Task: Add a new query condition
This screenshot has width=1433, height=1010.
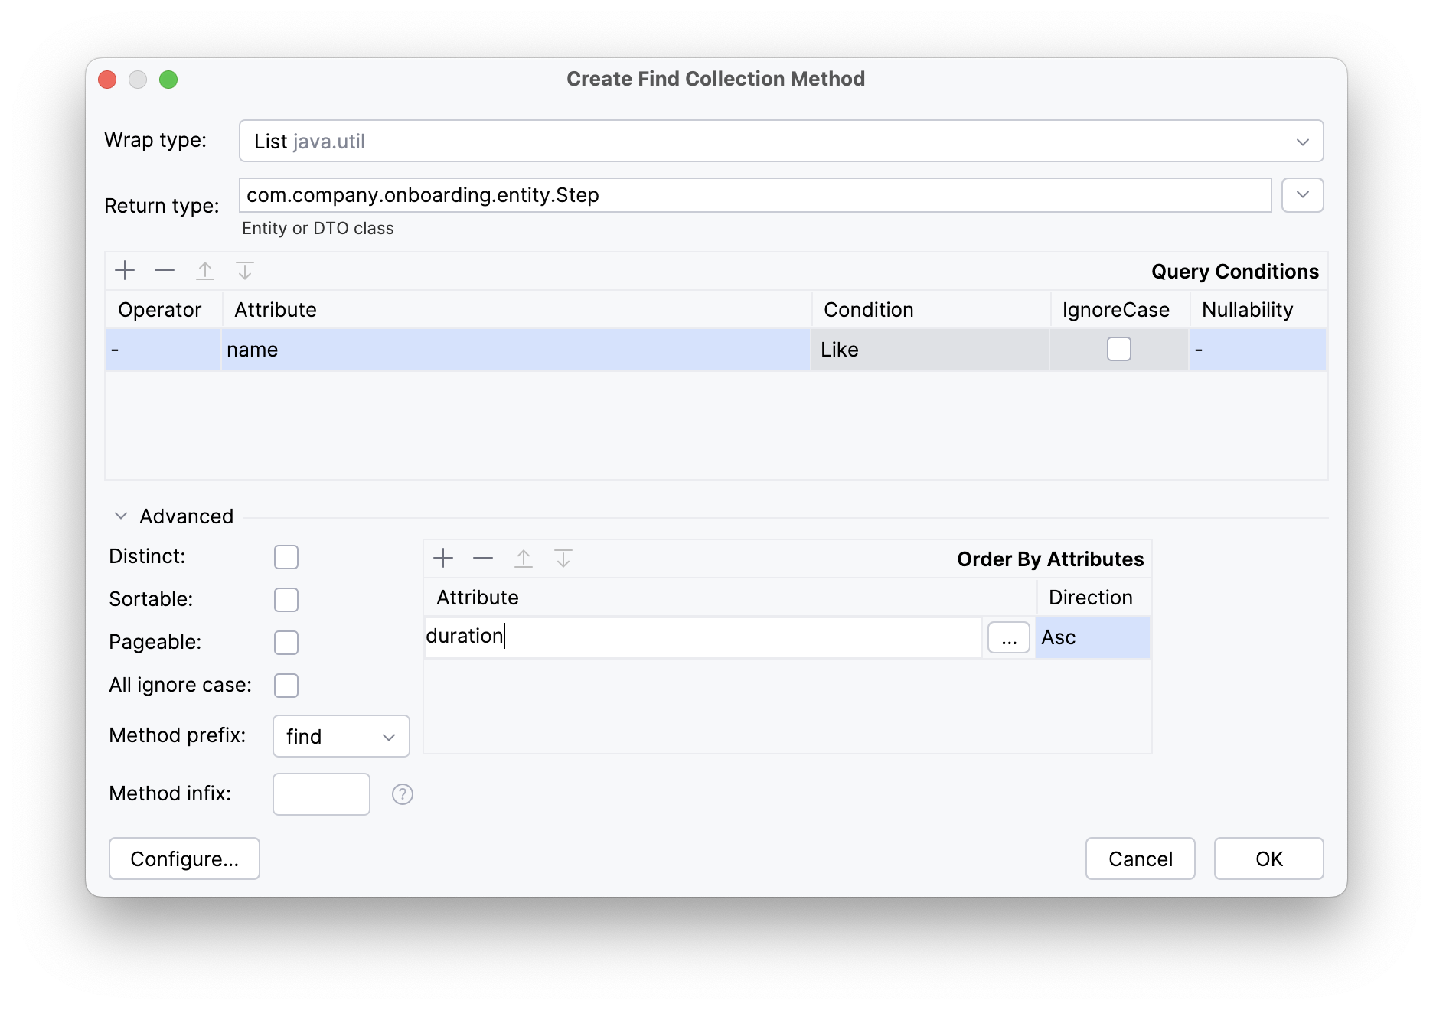Action: 125,270
